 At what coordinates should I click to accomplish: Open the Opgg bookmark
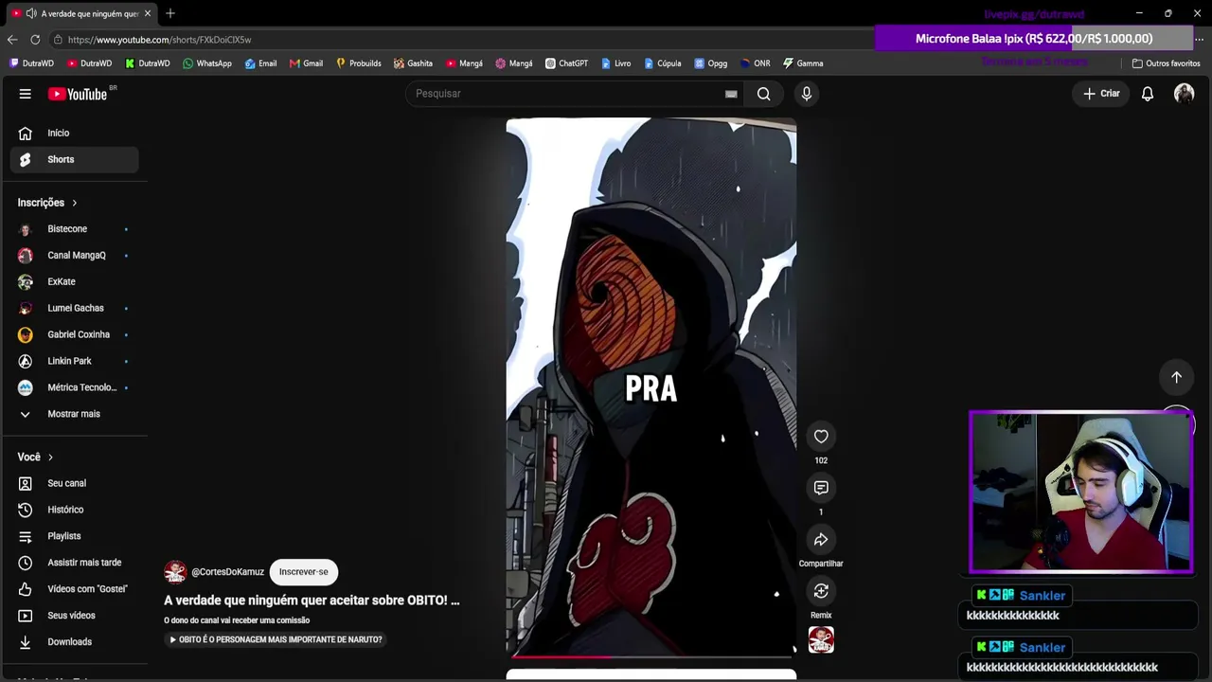point(710,63)
